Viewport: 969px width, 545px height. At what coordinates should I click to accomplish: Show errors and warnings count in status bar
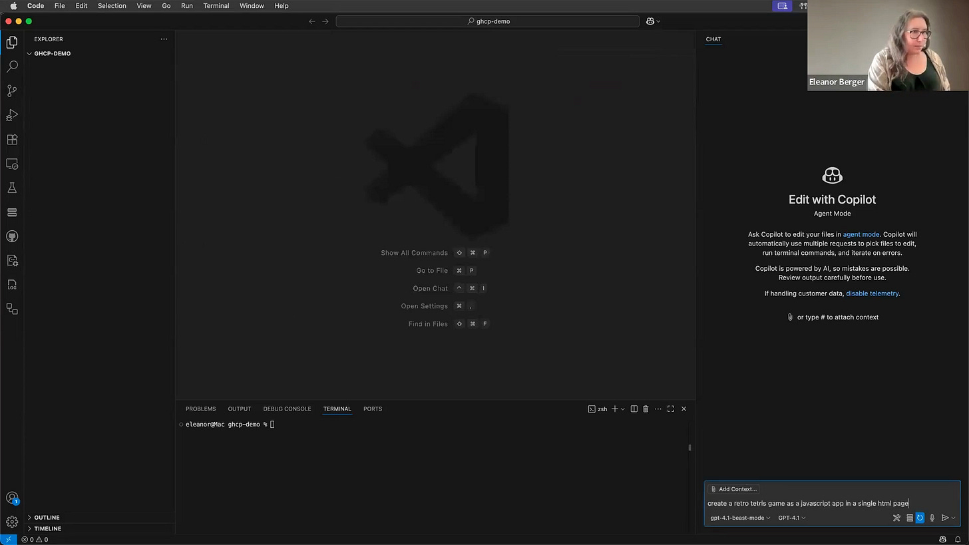coord(35,540)
